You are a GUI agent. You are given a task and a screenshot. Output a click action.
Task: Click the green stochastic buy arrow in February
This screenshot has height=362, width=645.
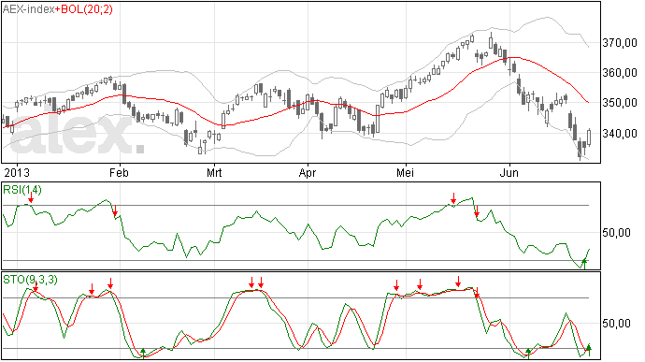(x=143, y=353)
